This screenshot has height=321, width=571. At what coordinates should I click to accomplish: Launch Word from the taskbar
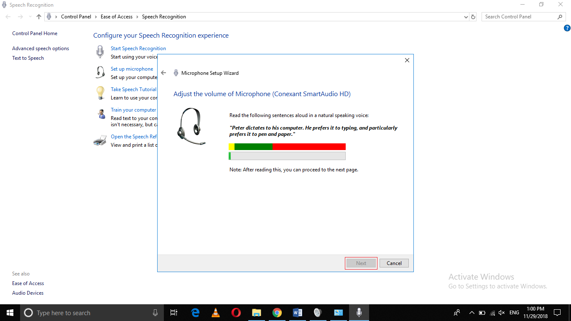[298, 312]
